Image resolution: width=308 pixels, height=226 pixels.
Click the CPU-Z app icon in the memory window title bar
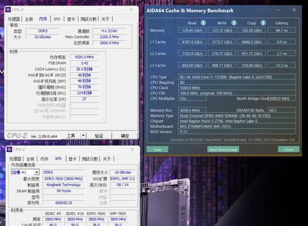8,10
